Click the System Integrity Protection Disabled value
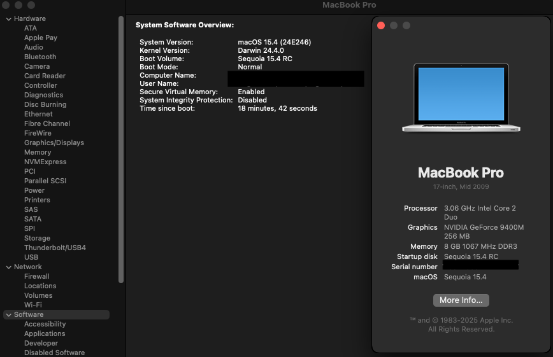The image size is (553, 357). coord(252,100)
